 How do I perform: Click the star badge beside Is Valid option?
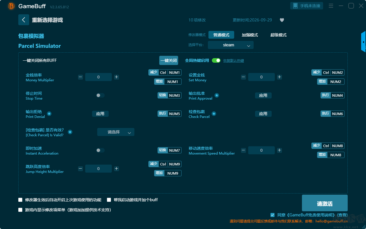pos(70,132)
